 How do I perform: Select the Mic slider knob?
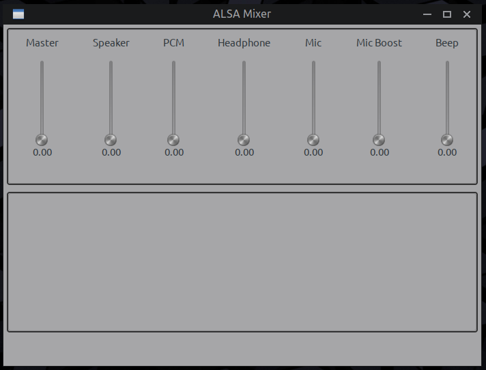tap(313, 140)
